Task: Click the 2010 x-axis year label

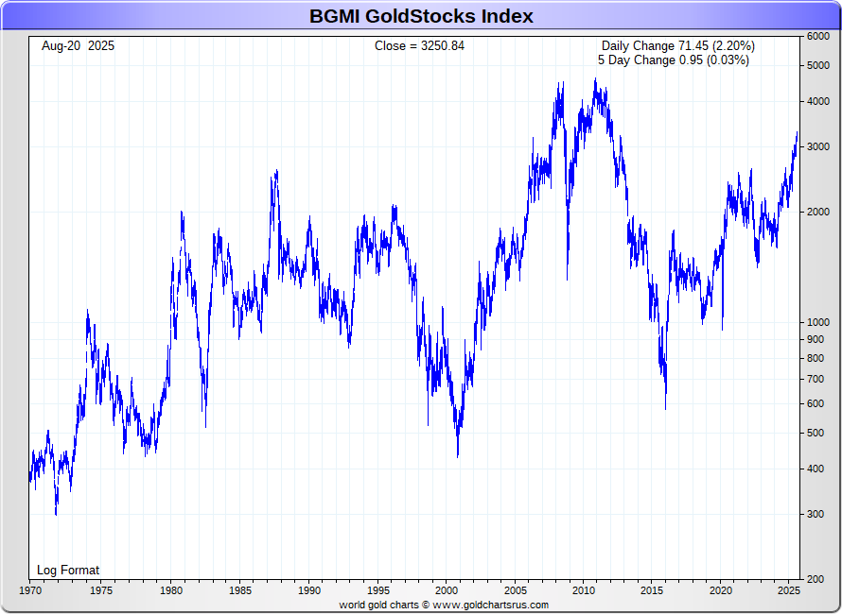Action: [584, 591]
